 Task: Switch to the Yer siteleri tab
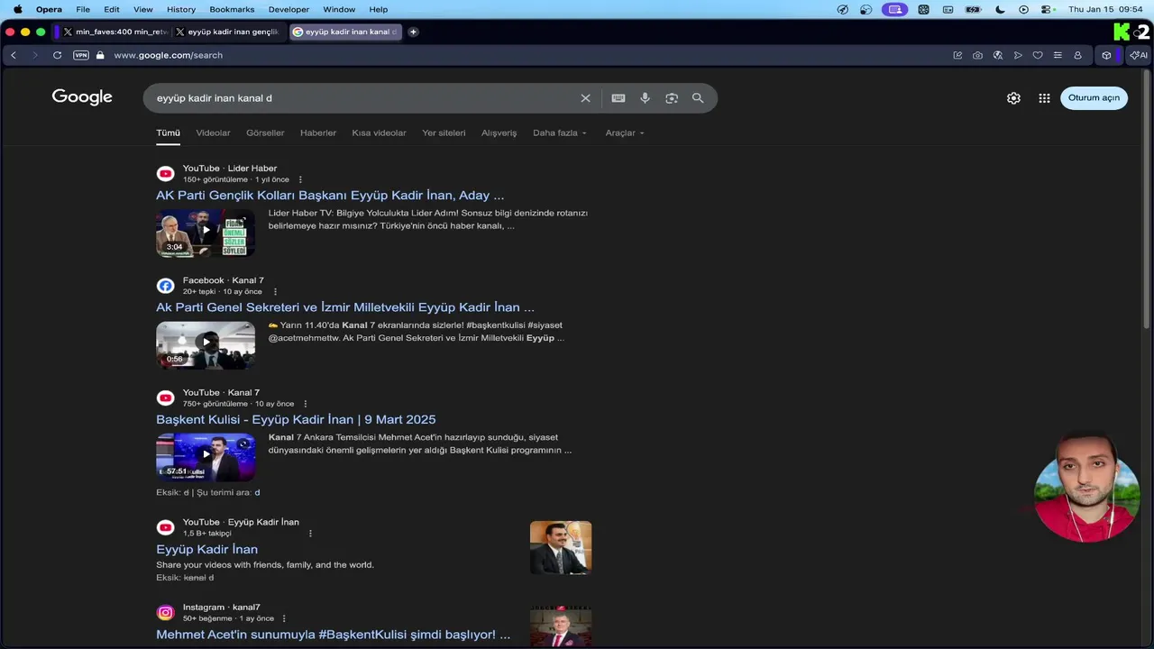[444, 133]
